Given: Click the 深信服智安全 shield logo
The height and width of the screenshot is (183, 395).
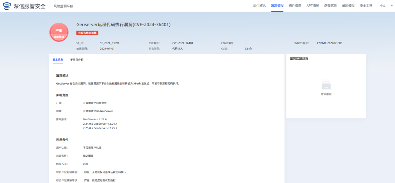Looking at the screenshot, I should [x=7, y=5].
